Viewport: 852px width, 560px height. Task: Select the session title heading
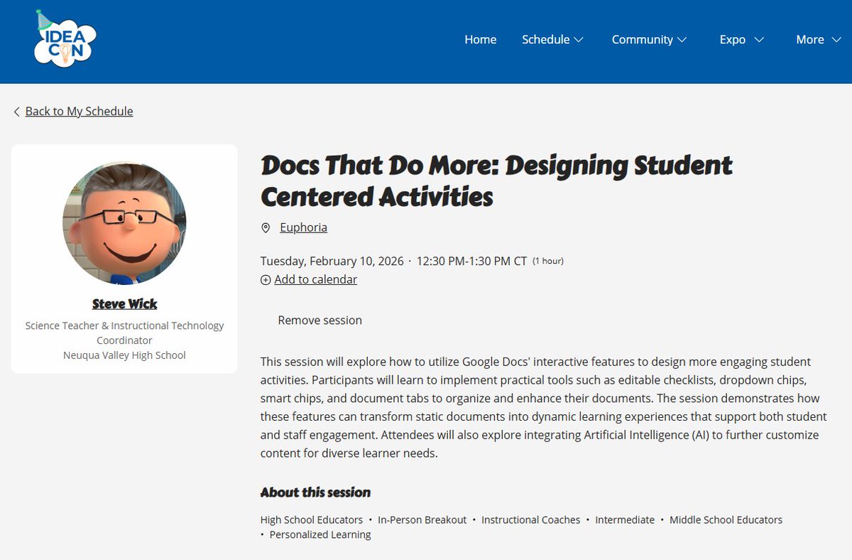click(496, 181)
